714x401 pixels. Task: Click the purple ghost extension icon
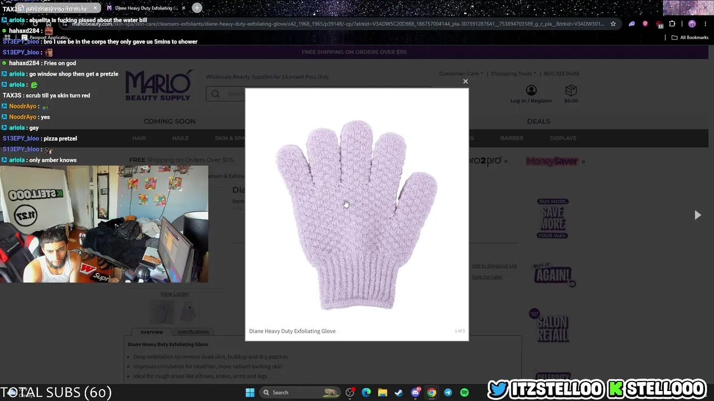[x=631, y=24]
